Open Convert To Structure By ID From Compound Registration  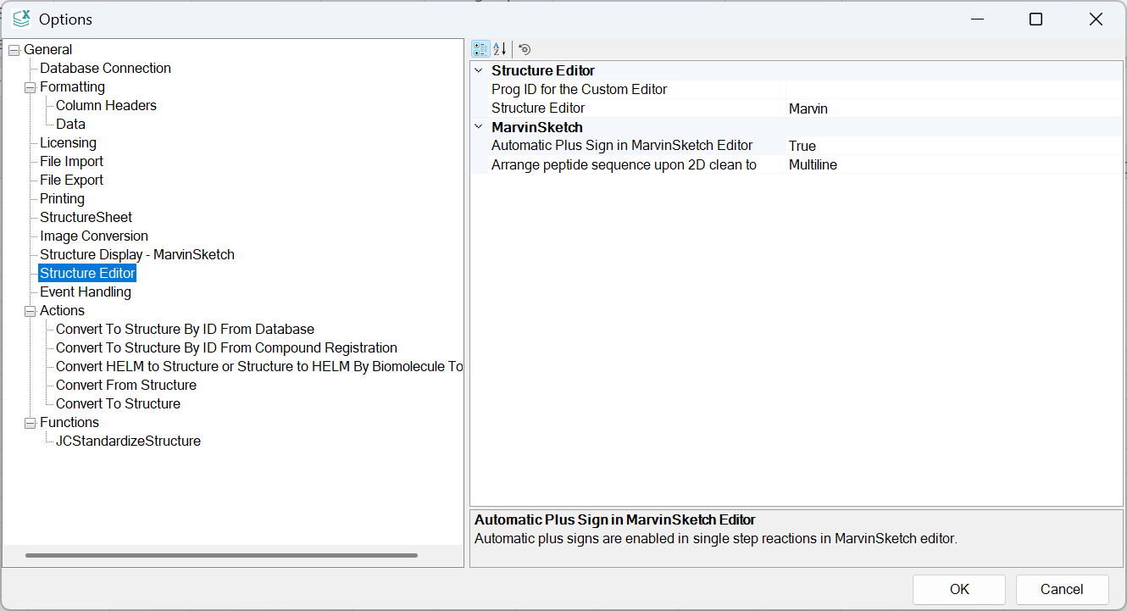[x=226, y=348]
